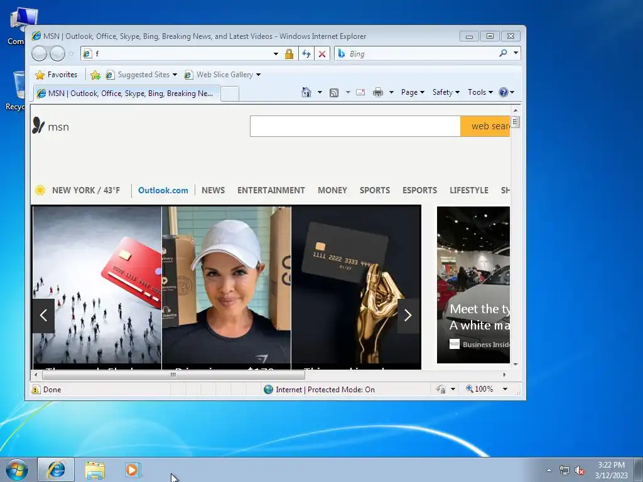Open the Favorites star button
Image resolution: width=643 pixels, height=482 pixels.
coord(57,75)
